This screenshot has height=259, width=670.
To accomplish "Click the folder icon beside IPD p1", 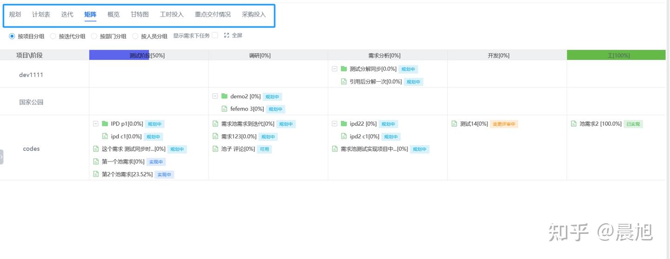I will 105,124.
